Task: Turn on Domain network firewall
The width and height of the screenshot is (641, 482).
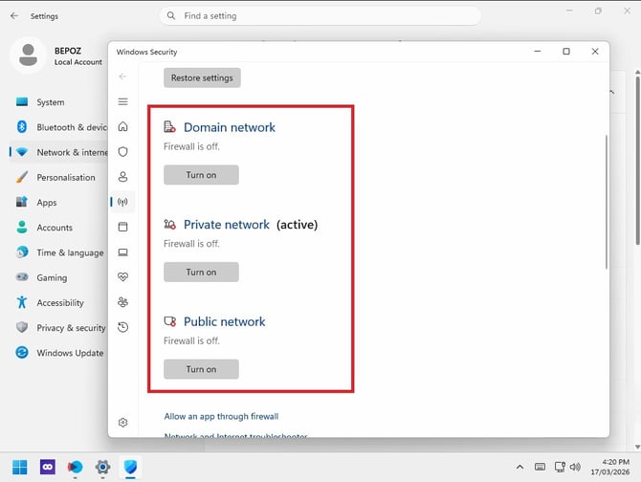Action: tap(201, 175)
